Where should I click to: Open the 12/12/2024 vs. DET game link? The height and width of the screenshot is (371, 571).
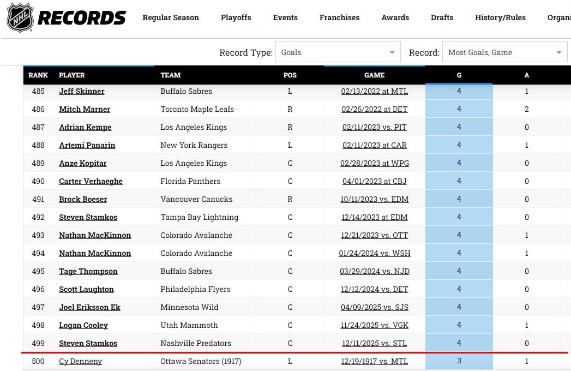click(x=374, y=289)
